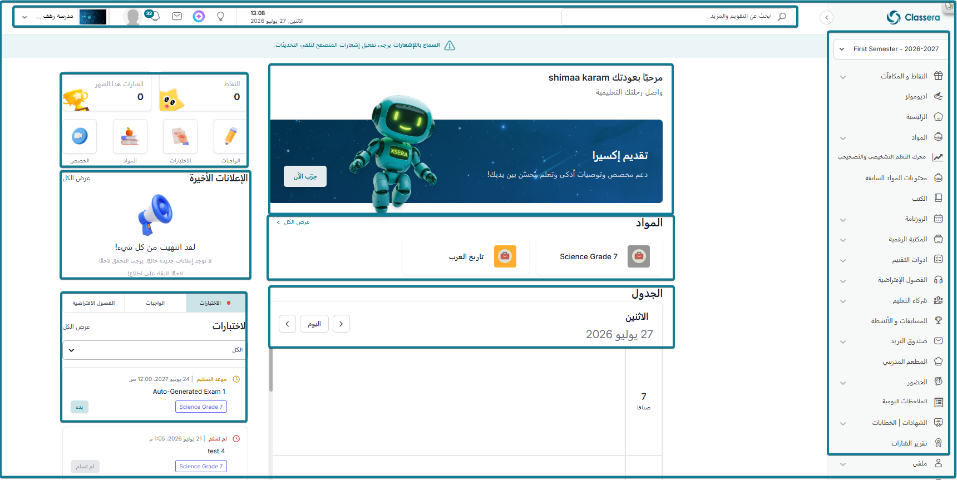Open the الكل exams filter dropdown
This screenshot has width=957, height=480.
click(154, 350)
